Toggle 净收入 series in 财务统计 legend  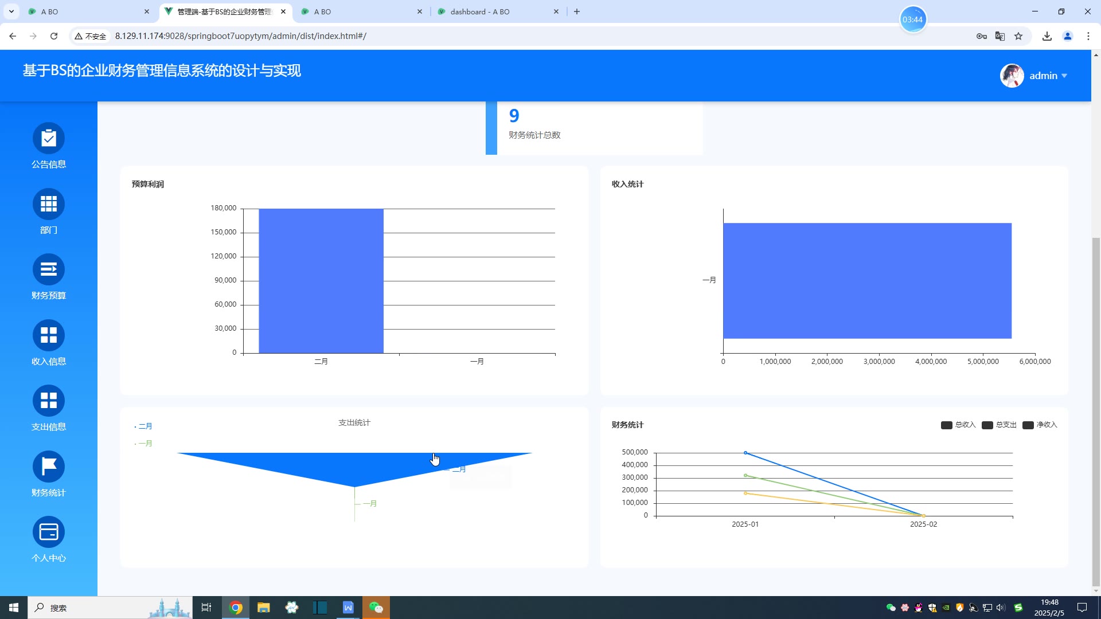tap(1039, 425)
